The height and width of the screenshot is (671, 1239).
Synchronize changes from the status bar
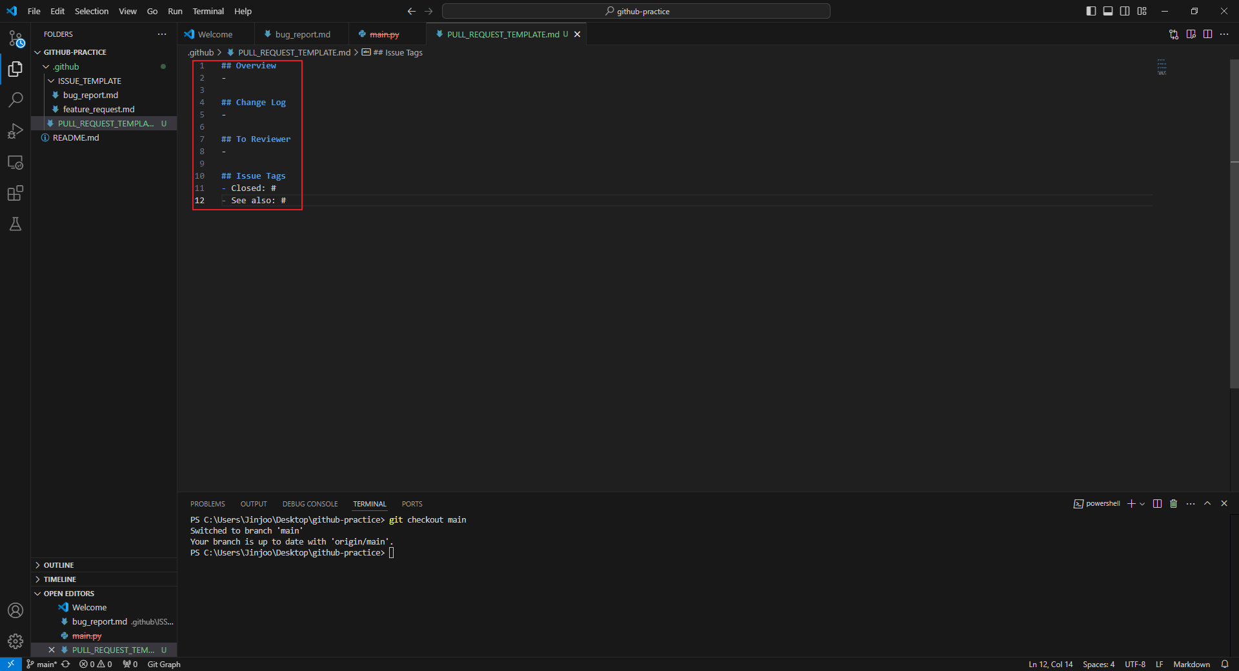pyautogui.click(x=66, y=664)
